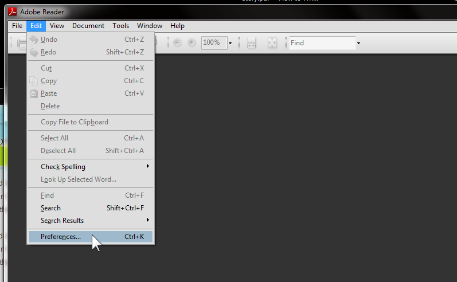Open the zoom percentage dropdown arrow

coord(231,43)
